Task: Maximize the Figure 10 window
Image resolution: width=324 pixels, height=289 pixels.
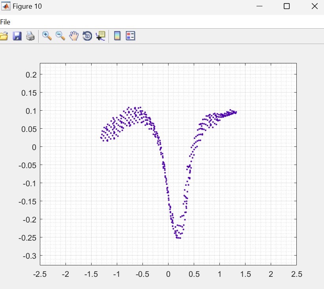Action: coord(287,6)
